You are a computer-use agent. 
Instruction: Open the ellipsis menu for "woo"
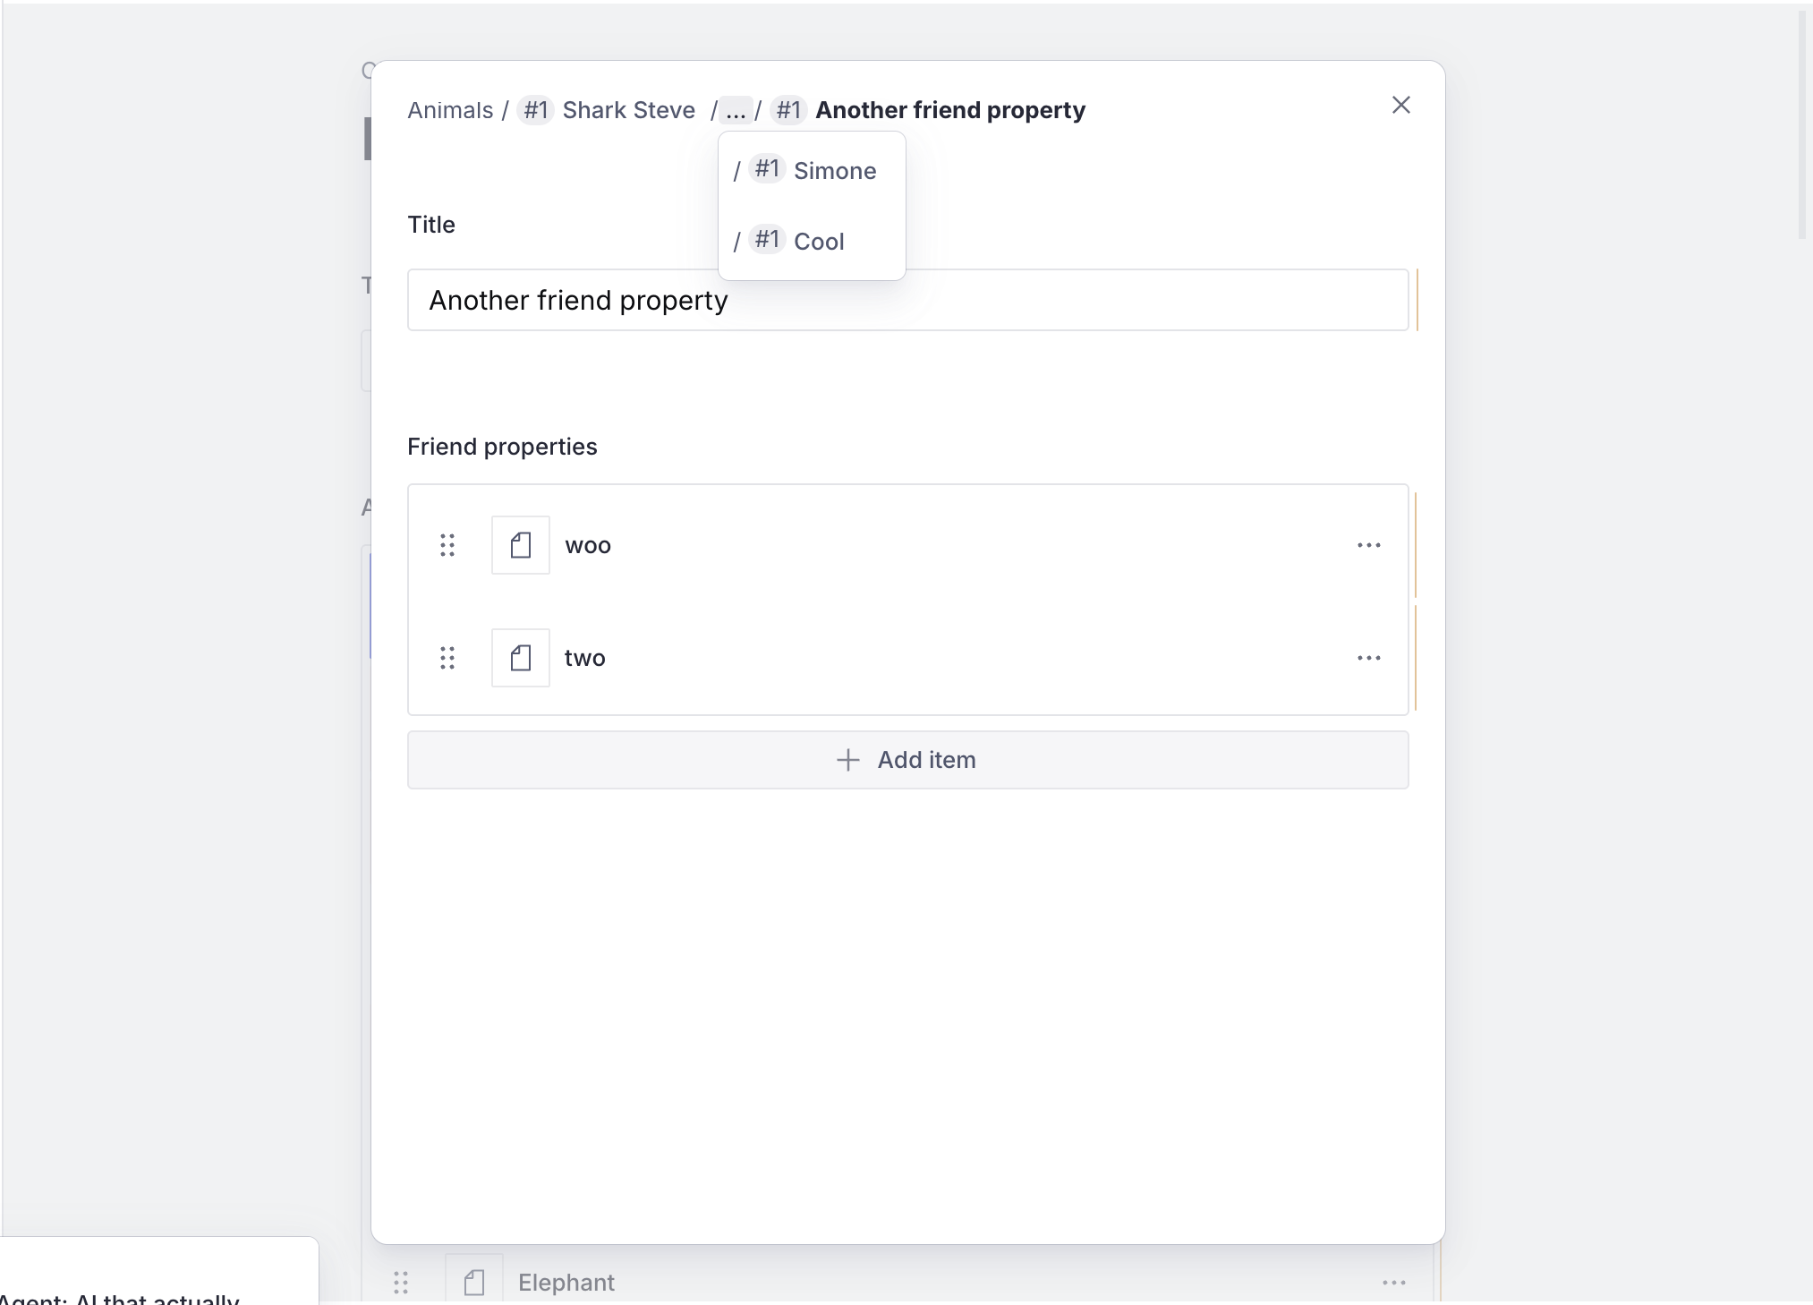[x=1368, y=544]
